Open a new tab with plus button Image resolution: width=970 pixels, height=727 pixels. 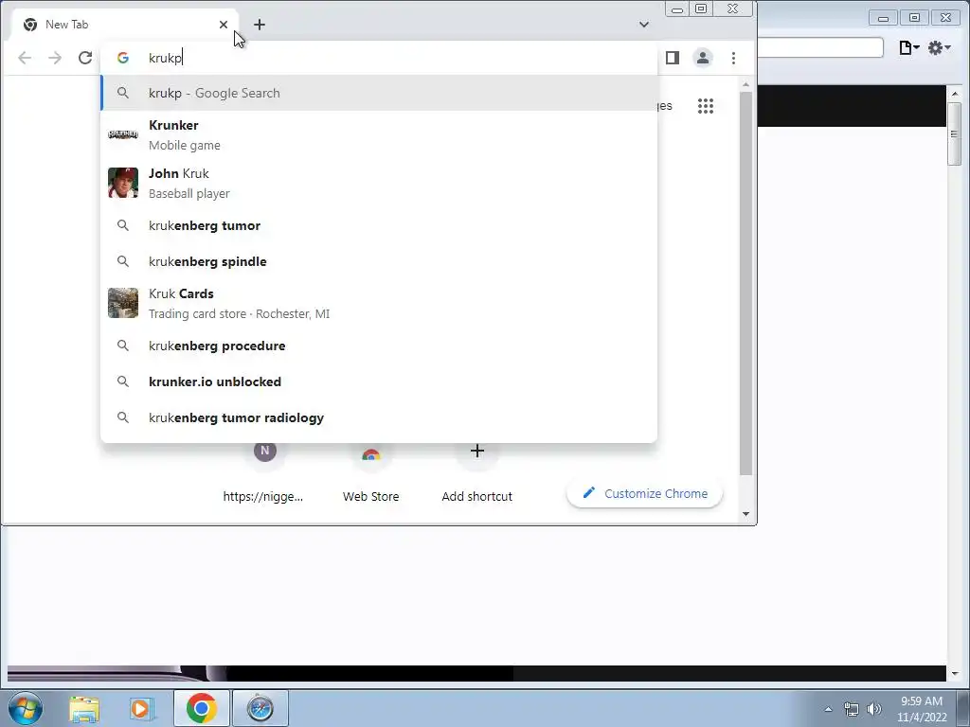pos(260,25)
